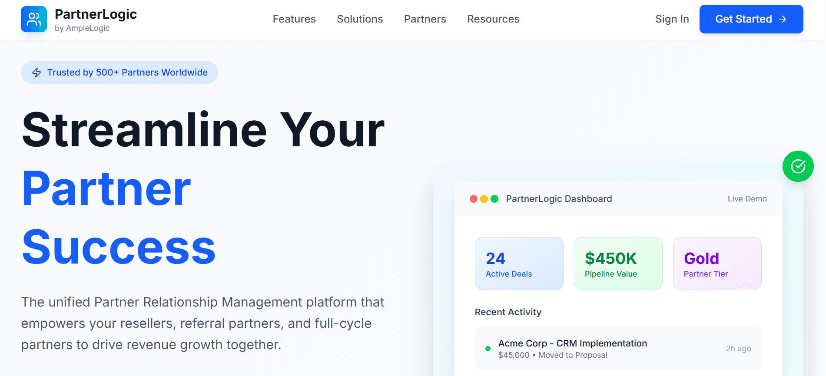Select the 24 Active Deals card
Viewport: 826px width, 376px height.
(x=519, y=264)
